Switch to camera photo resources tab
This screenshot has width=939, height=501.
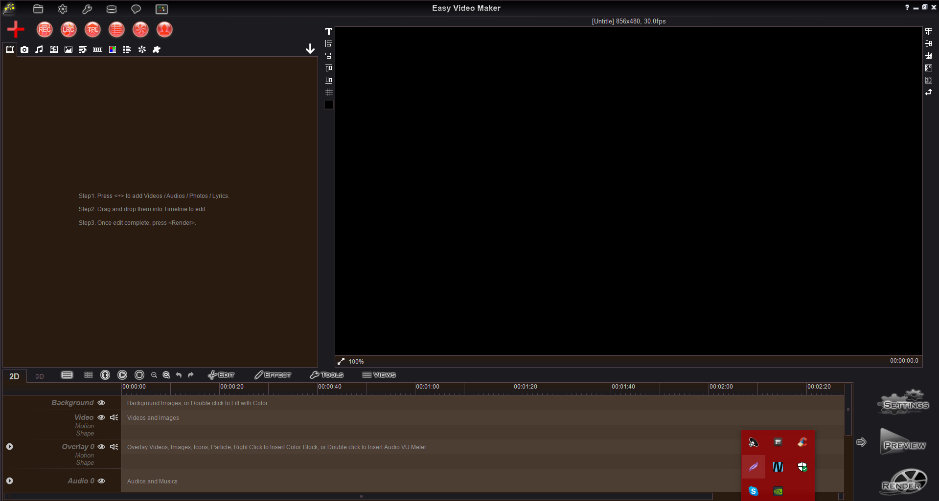(24, 49)
